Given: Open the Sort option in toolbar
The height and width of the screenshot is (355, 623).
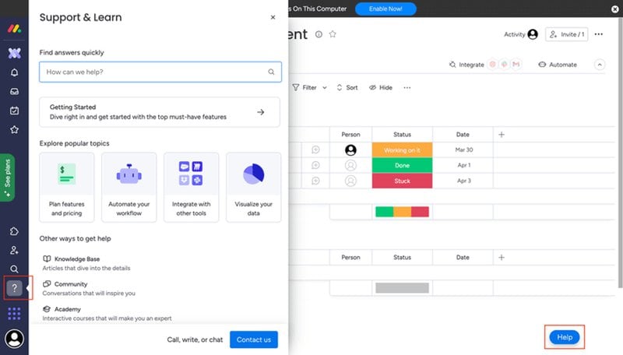Looking at the screenshot, I should pyautogui.click(x=347, y=88).
